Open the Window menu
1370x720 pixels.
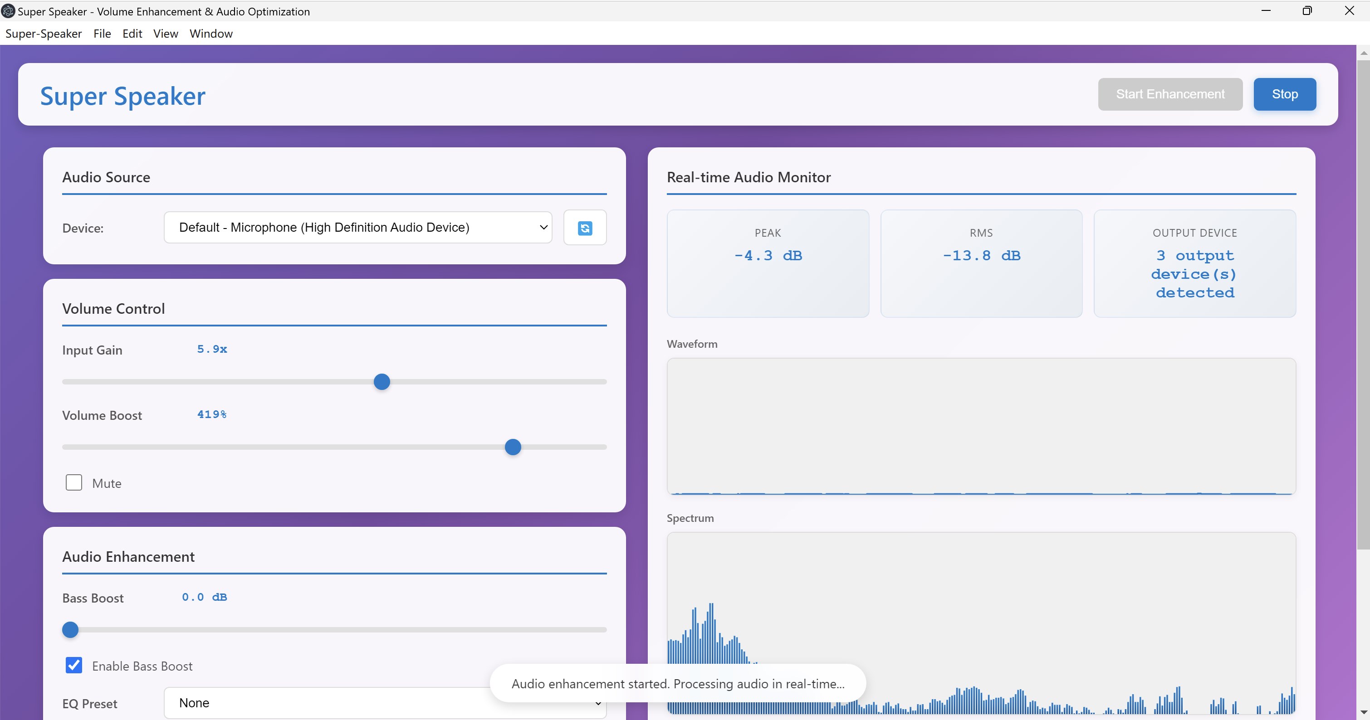point(210,34)
